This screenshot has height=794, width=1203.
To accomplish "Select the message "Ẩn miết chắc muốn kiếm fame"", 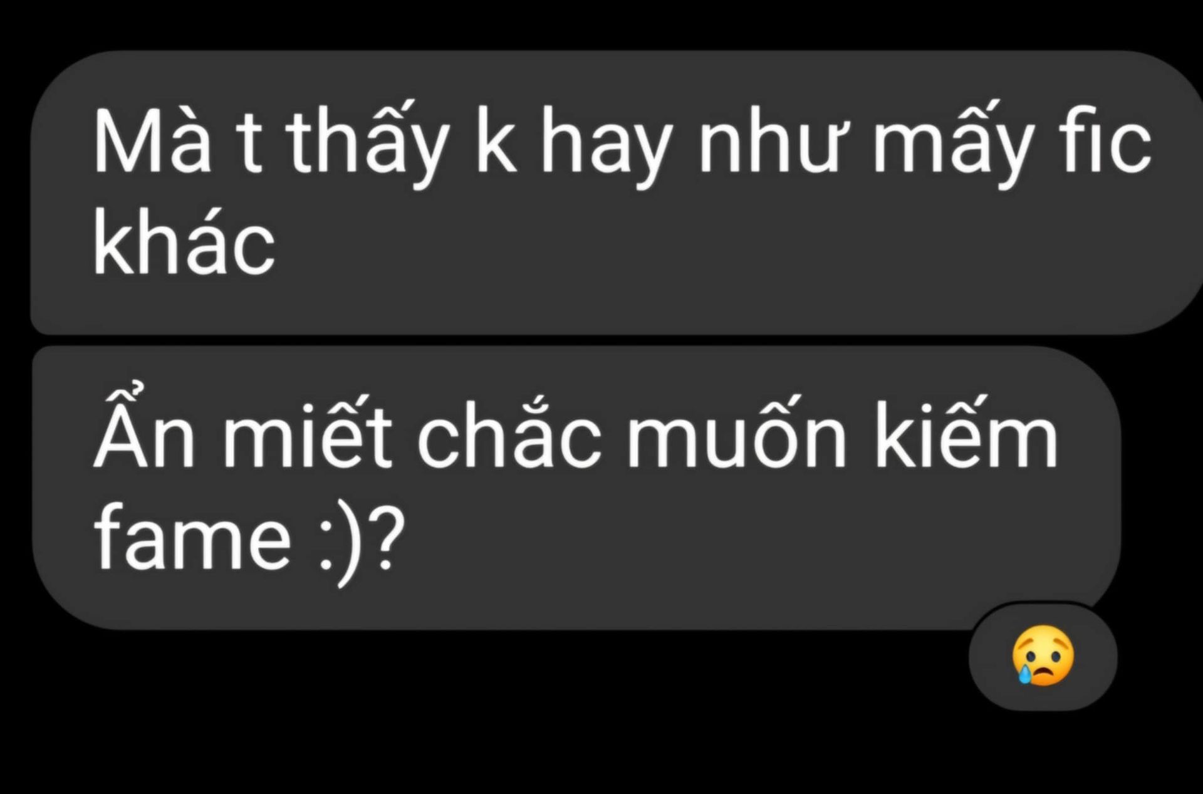I will pyautogui.click(x=576, y=488).
